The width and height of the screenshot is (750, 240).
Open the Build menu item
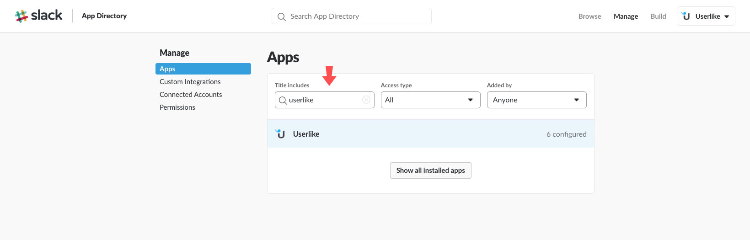(658, 16)
